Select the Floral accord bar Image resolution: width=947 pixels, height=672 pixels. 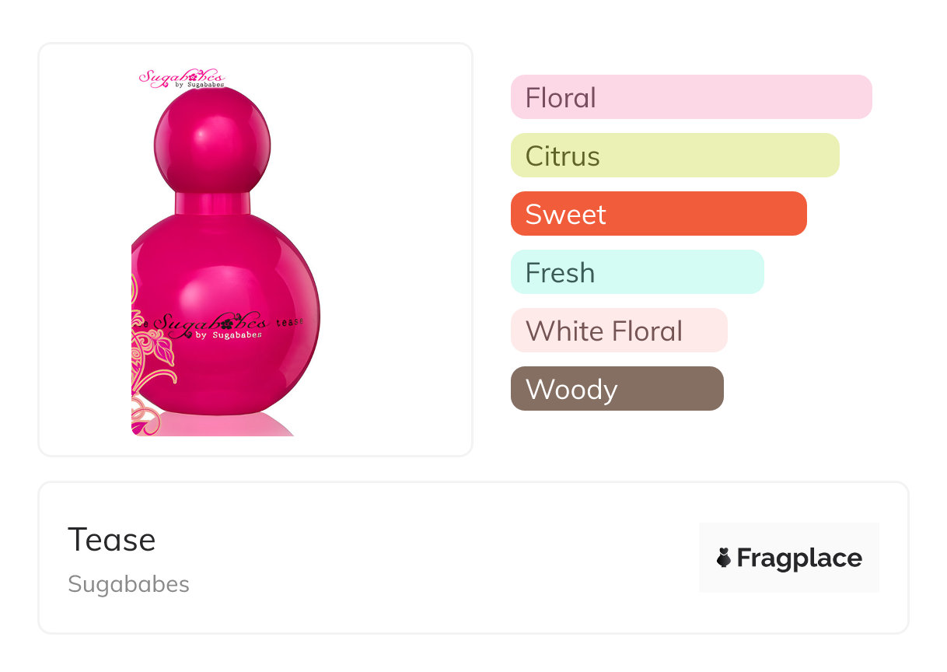tap(691, 97)
